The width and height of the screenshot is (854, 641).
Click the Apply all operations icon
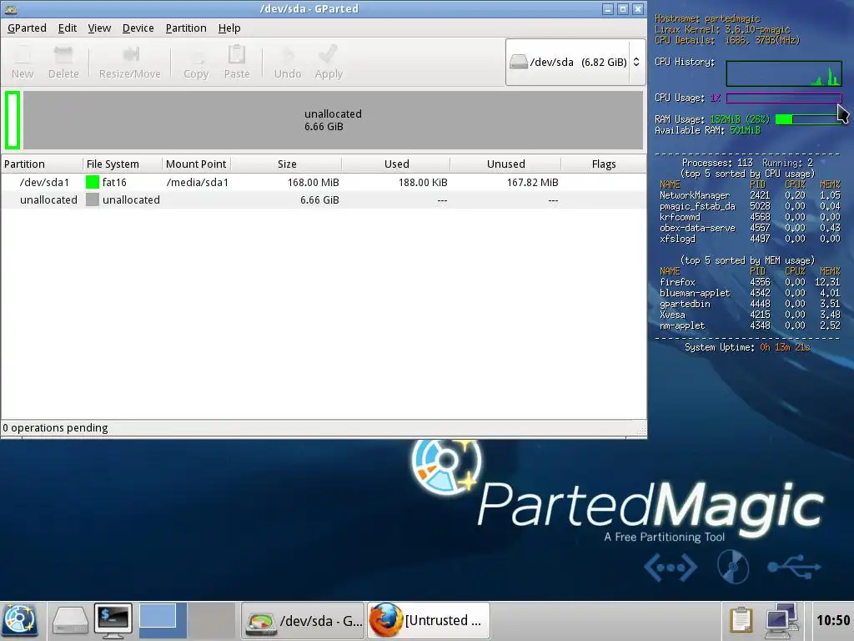(329, 62)
